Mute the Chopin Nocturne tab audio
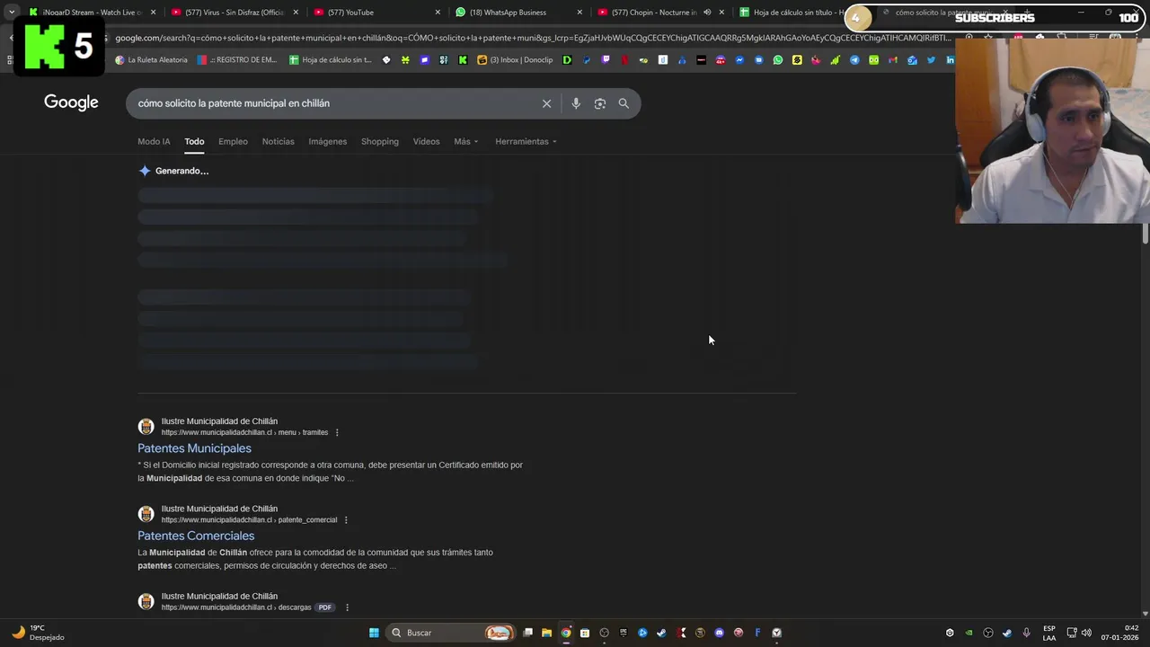This screenshot has width=1150, height=647. [707, 13]
